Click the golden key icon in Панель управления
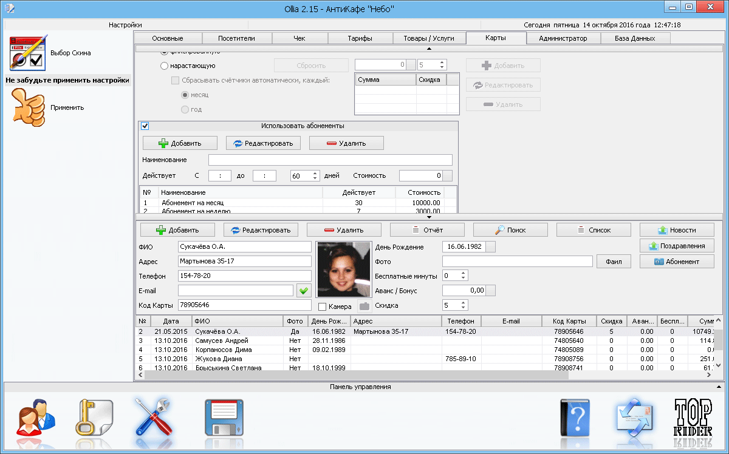The image size is (729, 454). coord(94,417)
